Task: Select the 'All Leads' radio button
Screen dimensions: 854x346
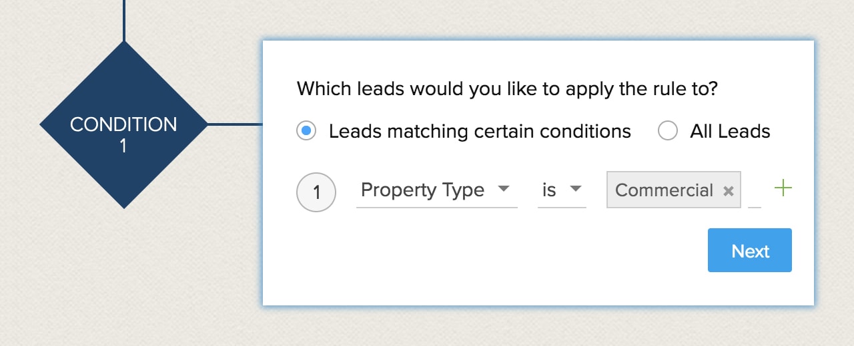Action: [668, 131]
